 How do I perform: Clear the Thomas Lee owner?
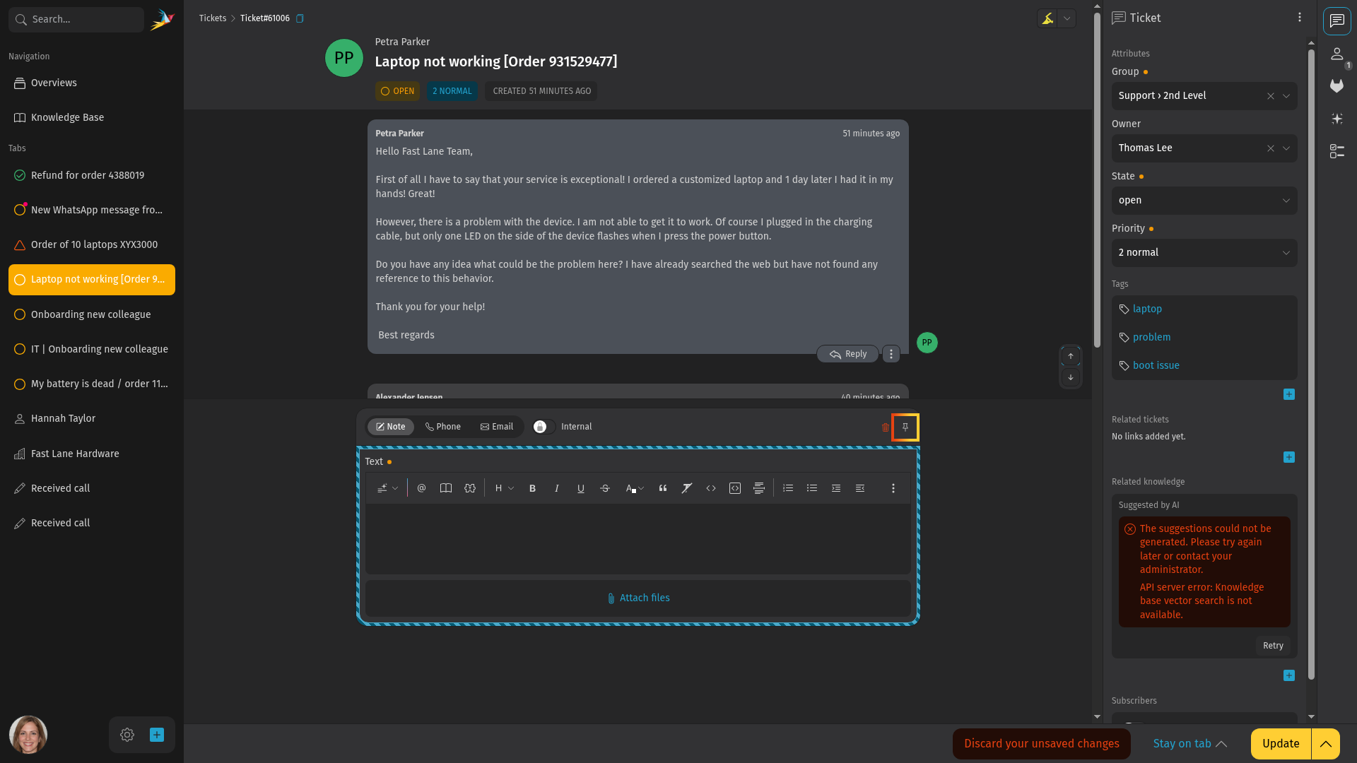(x=1271, y=148)
